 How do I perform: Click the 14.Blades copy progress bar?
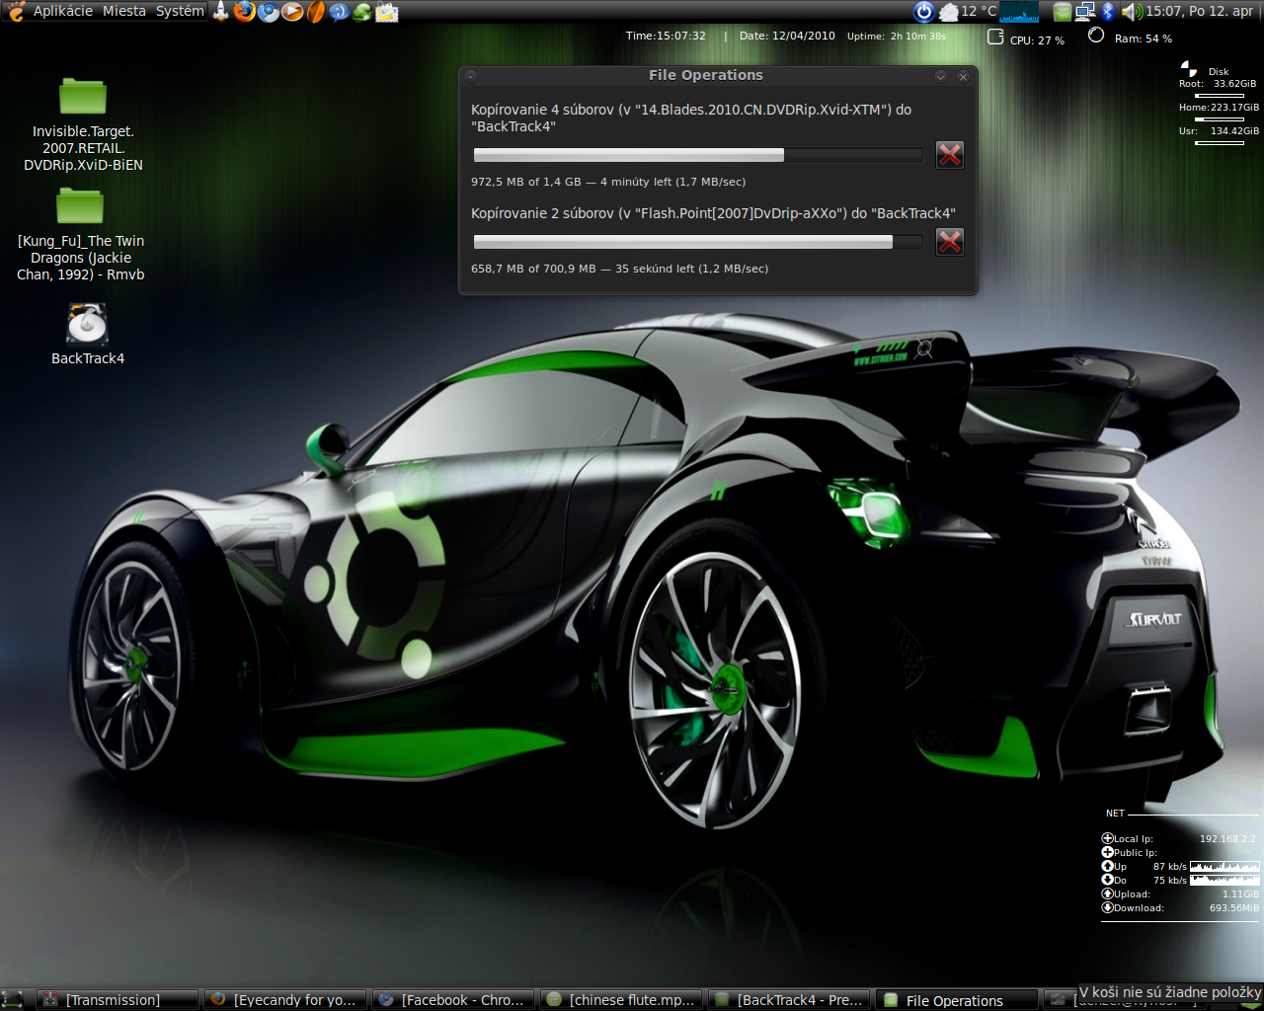click(x=697, y=155)
